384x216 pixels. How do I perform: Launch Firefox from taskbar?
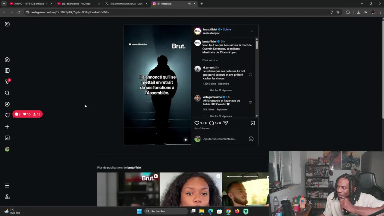237,211
